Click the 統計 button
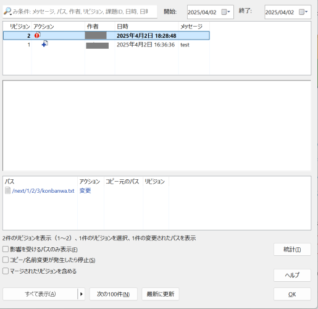318x309 pixels. tap(292, 250)
